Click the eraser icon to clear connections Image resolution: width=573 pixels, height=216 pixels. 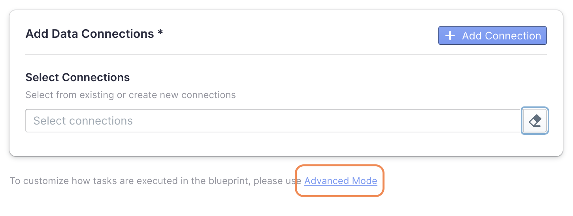535,121
